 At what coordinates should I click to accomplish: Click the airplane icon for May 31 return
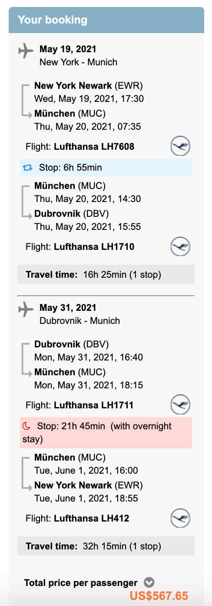pos(26,309)
